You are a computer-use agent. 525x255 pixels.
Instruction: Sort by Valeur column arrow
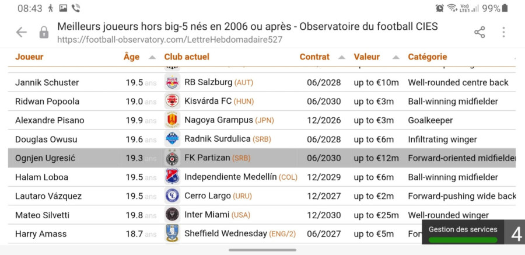(395, 57)
